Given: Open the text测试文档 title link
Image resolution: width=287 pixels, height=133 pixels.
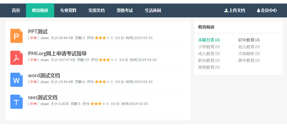Looking at the screenshot, I should coord(43,97).
